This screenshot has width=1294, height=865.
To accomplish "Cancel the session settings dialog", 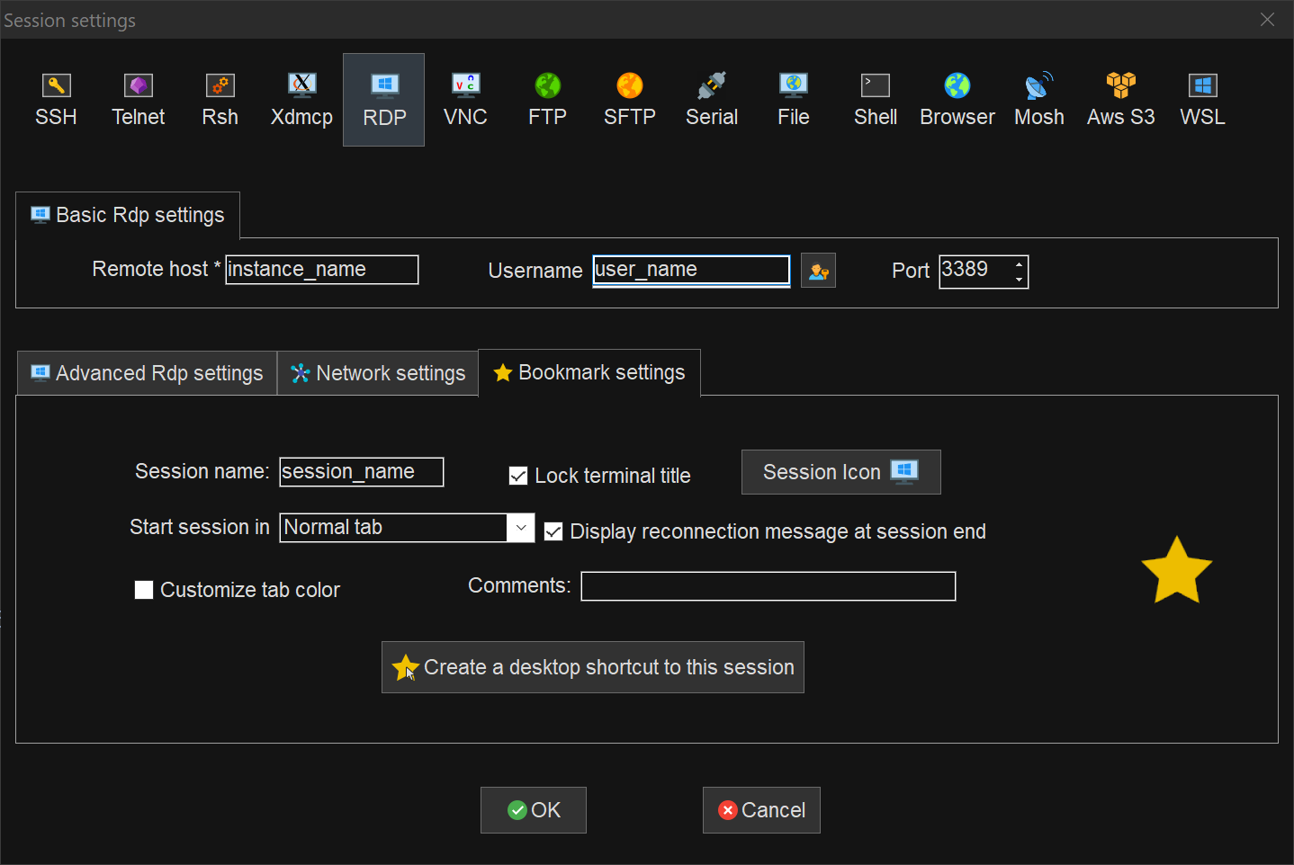I will coord(761,810).
